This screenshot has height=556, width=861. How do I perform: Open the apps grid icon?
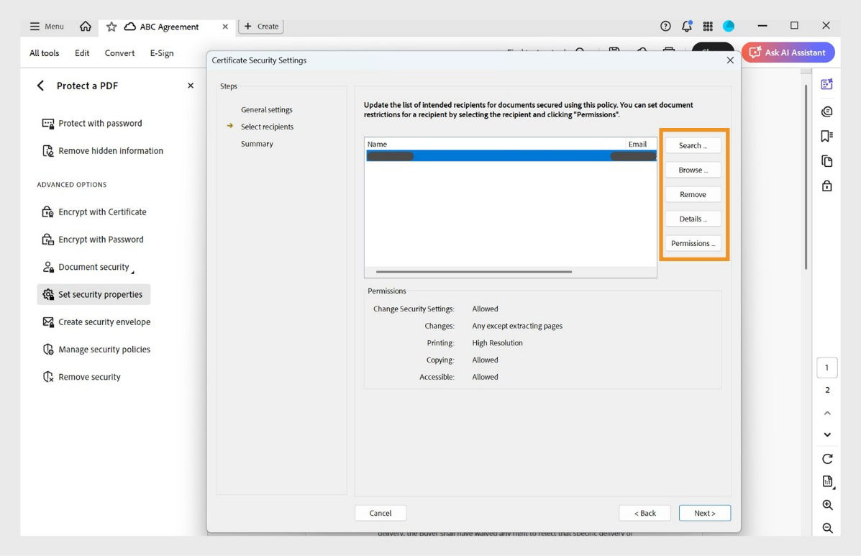click(x=708, y=26)
